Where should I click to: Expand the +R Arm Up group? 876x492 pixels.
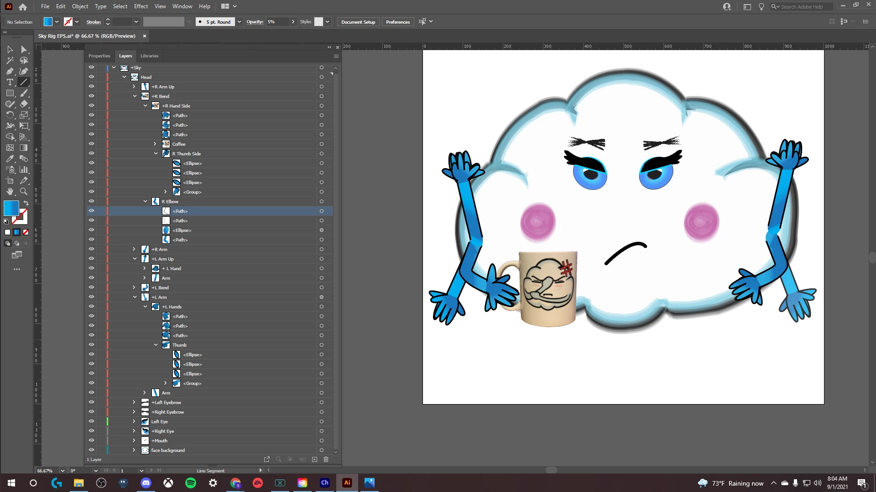pos(134,87)
